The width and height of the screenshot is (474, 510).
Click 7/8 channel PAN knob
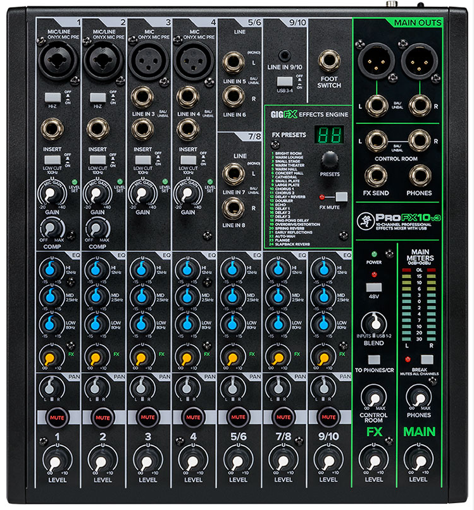click(x=277, y=387)
